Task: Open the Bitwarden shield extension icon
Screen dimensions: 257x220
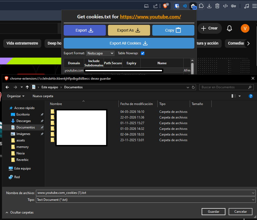Action: 177,6
